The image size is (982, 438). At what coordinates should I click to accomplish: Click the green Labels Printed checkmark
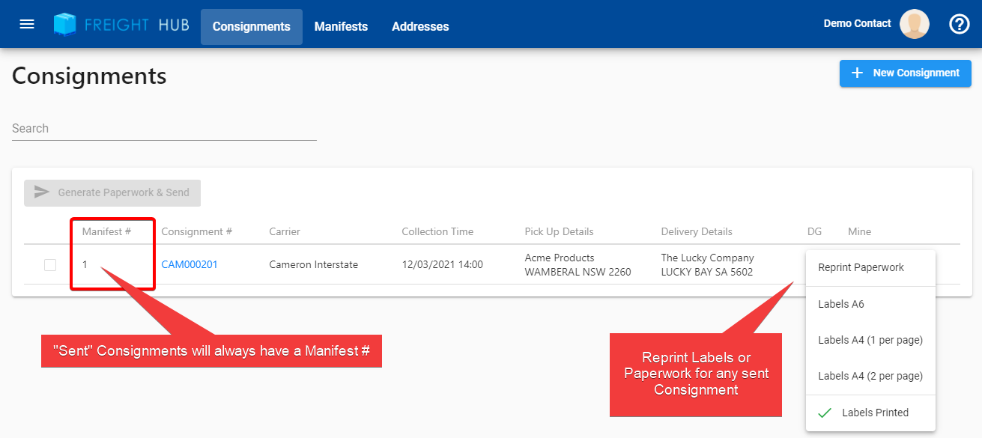click(x=825, y=413)
